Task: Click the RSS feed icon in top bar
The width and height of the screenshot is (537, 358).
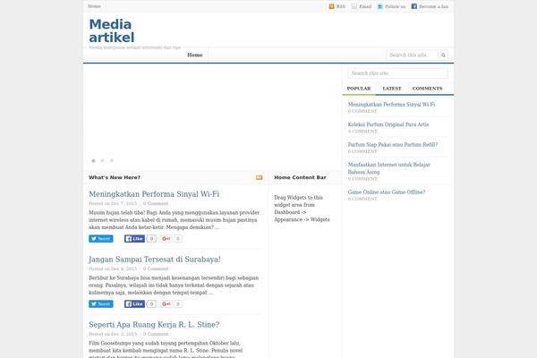Action: tap(331, 6)
